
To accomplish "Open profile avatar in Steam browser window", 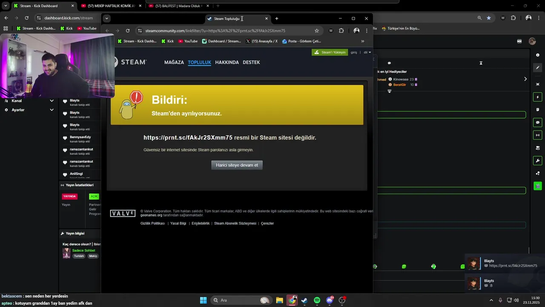I will (x=356, y=31).
